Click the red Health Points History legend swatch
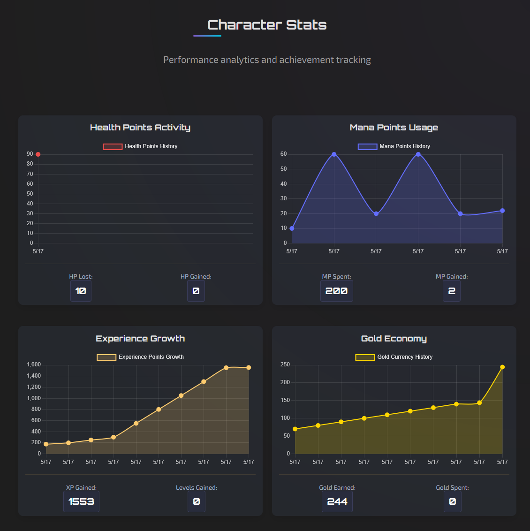The height and width of the screenshot is (531, 530). click(x=113, y=146)
